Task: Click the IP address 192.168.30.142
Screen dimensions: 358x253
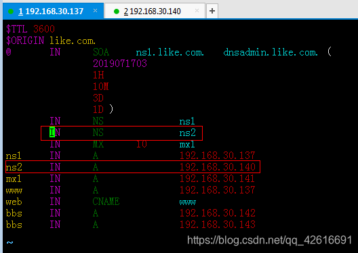Action: click(x=218, y=213)
